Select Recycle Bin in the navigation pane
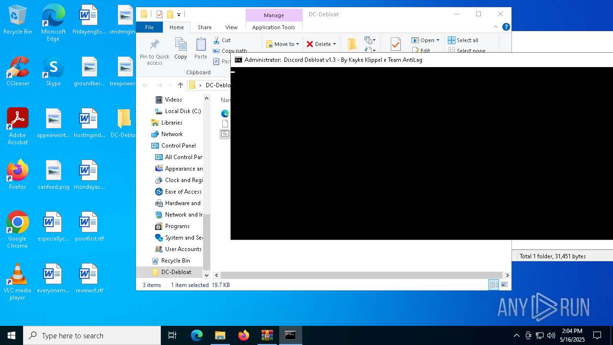 coord(171,261)
